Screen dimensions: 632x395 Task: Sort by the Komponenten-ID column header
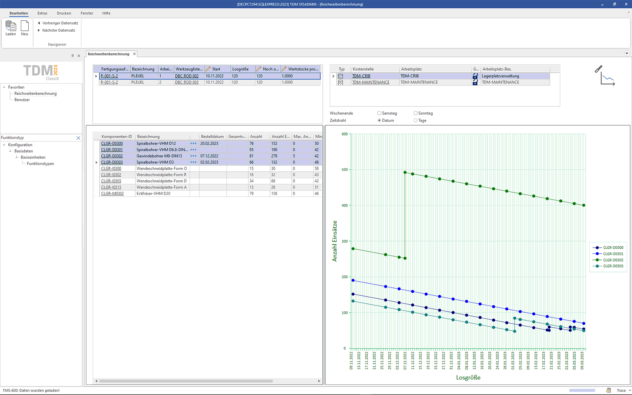pos(117,137)
